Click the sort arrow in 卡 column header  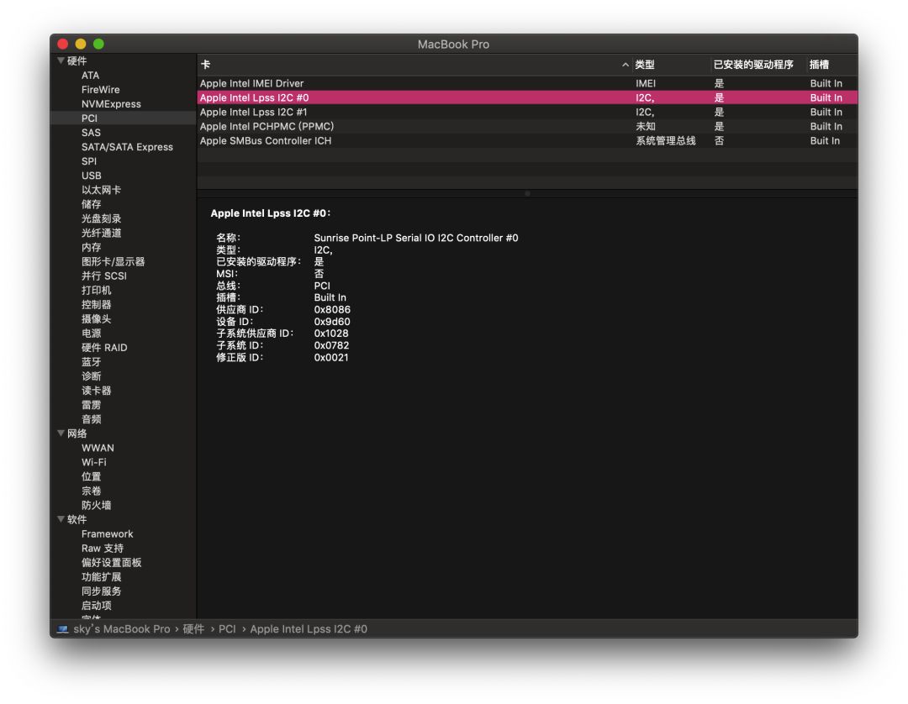tap(626, 65)
